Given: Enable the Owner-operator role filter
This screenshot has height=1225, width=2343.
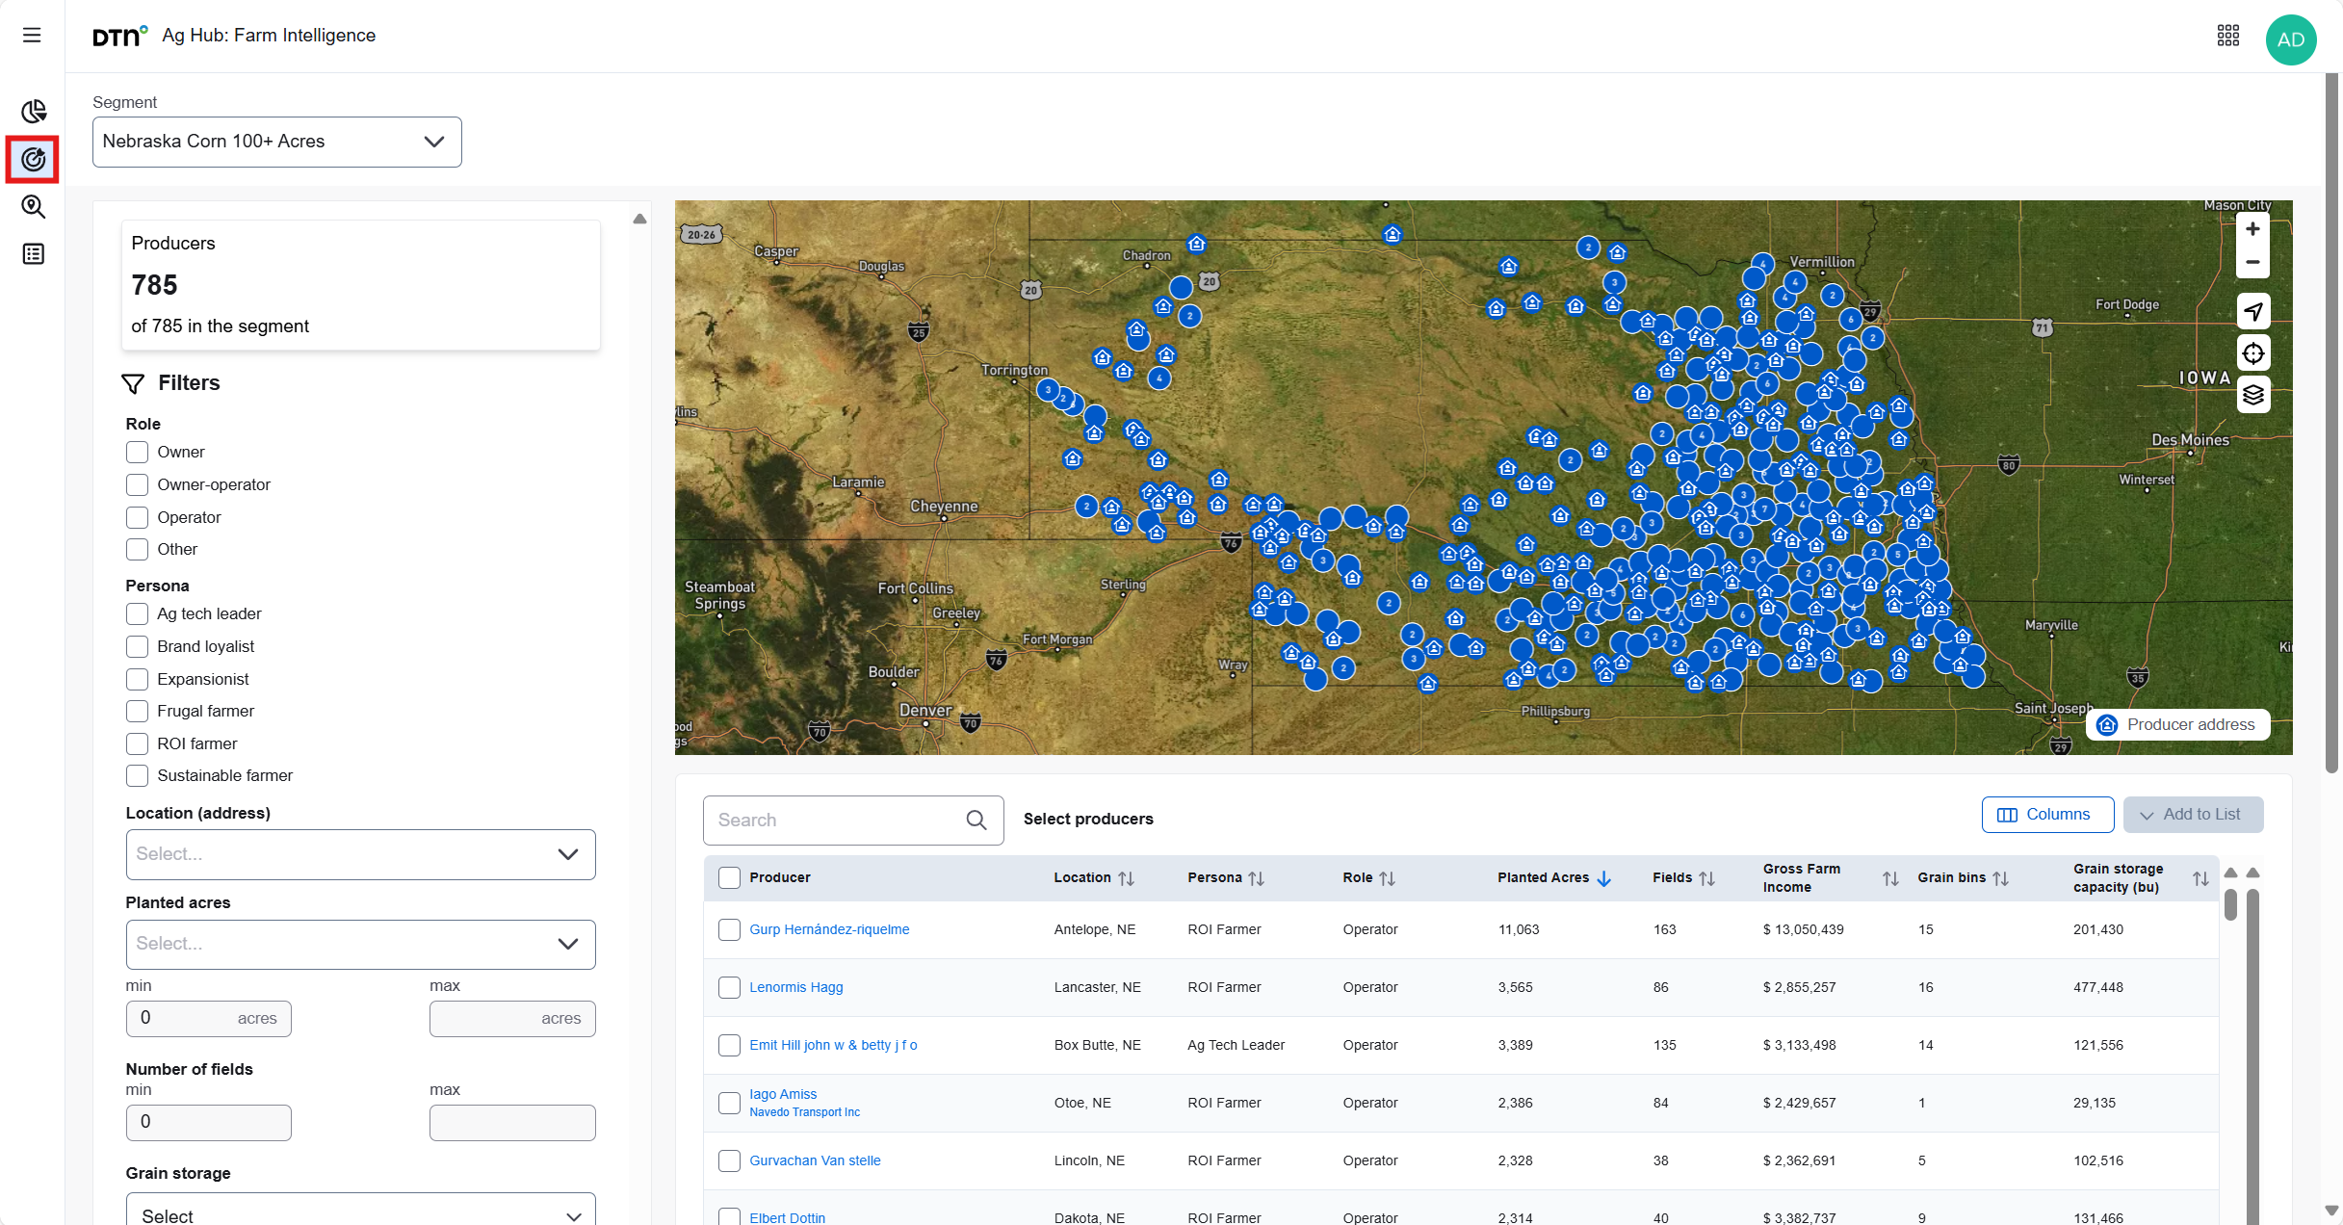Looking at the screenshot, I should coord(137,484).
